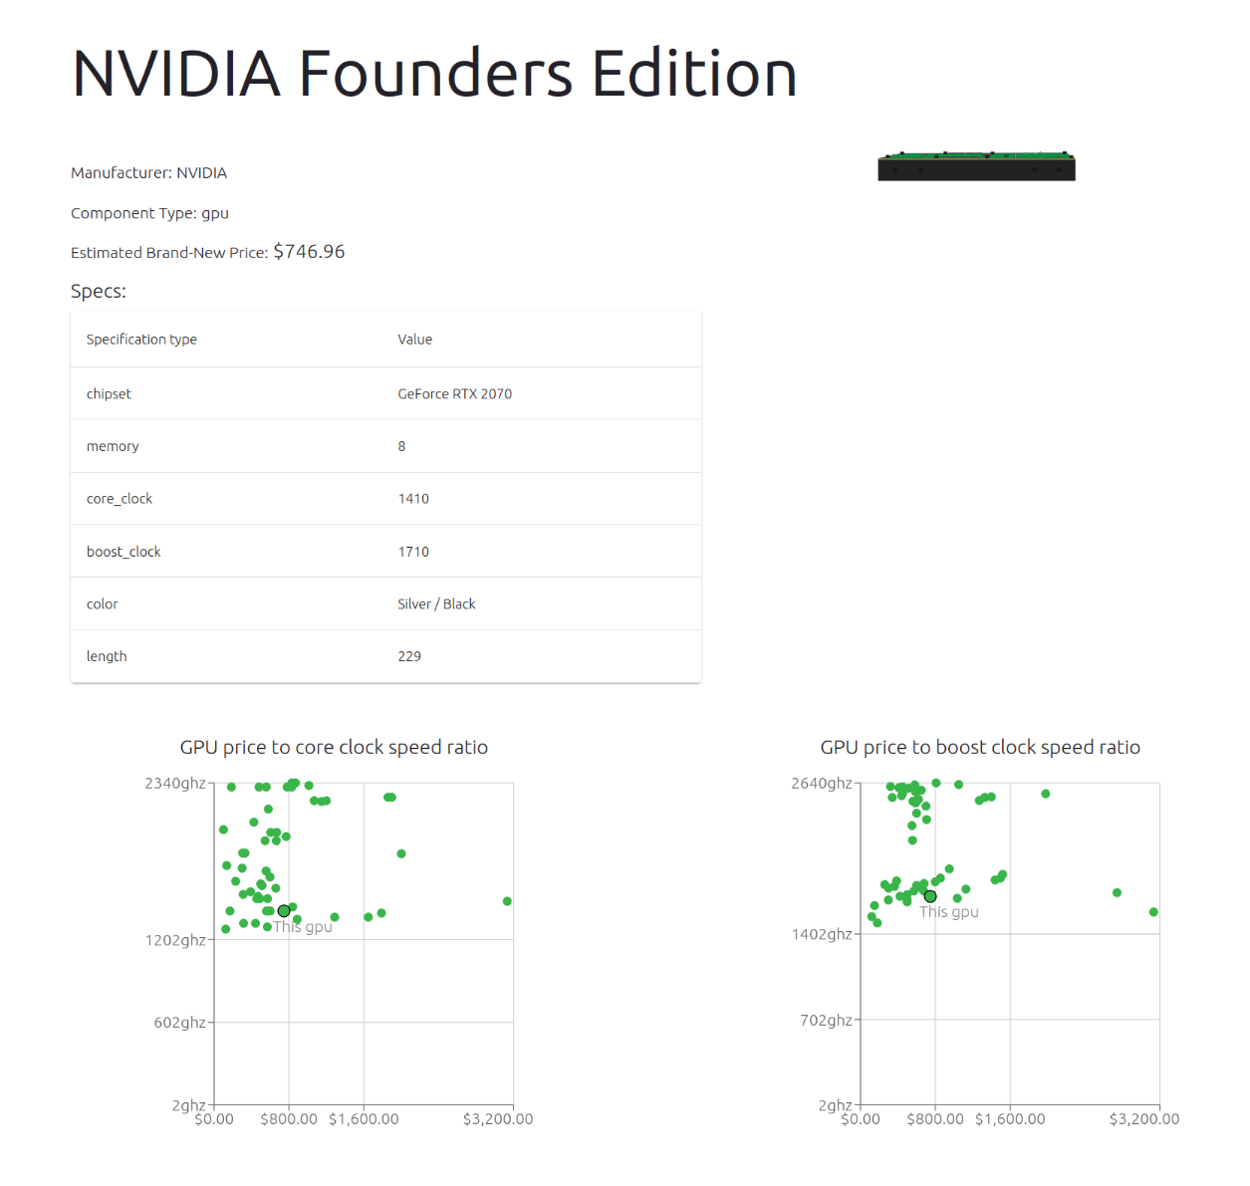This screenshot has height=1186, width=1250.
Task: Click the estimated price $746.96
Action: point(309,251)
